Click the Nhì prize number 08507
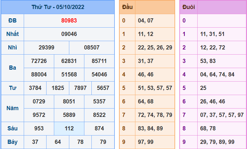 pyautogui.click(x=92, y=48)
